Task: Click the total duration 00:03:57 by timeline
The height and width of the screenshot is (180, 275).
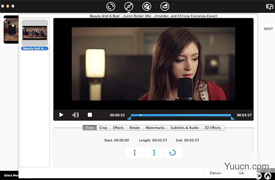Action: point(244,115)
